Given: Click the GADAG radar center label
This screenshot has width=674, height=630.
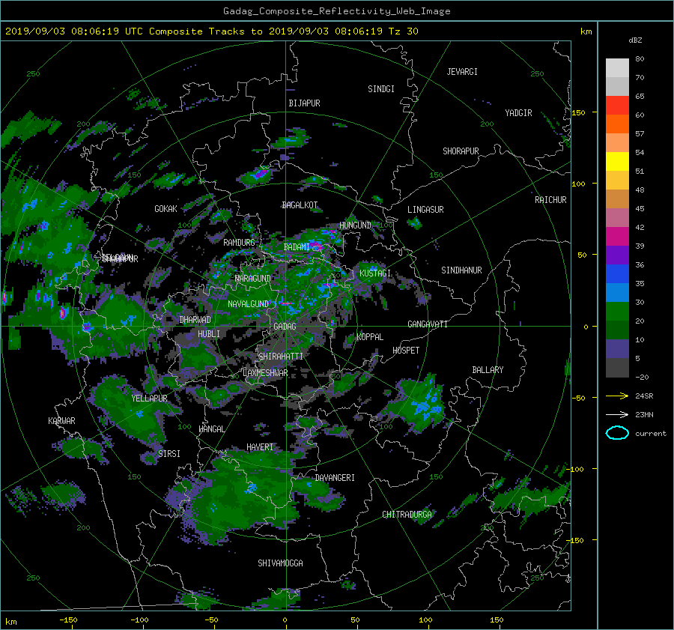Looking at the screenshot, I should pyautogui.click(x=285, y=327).
